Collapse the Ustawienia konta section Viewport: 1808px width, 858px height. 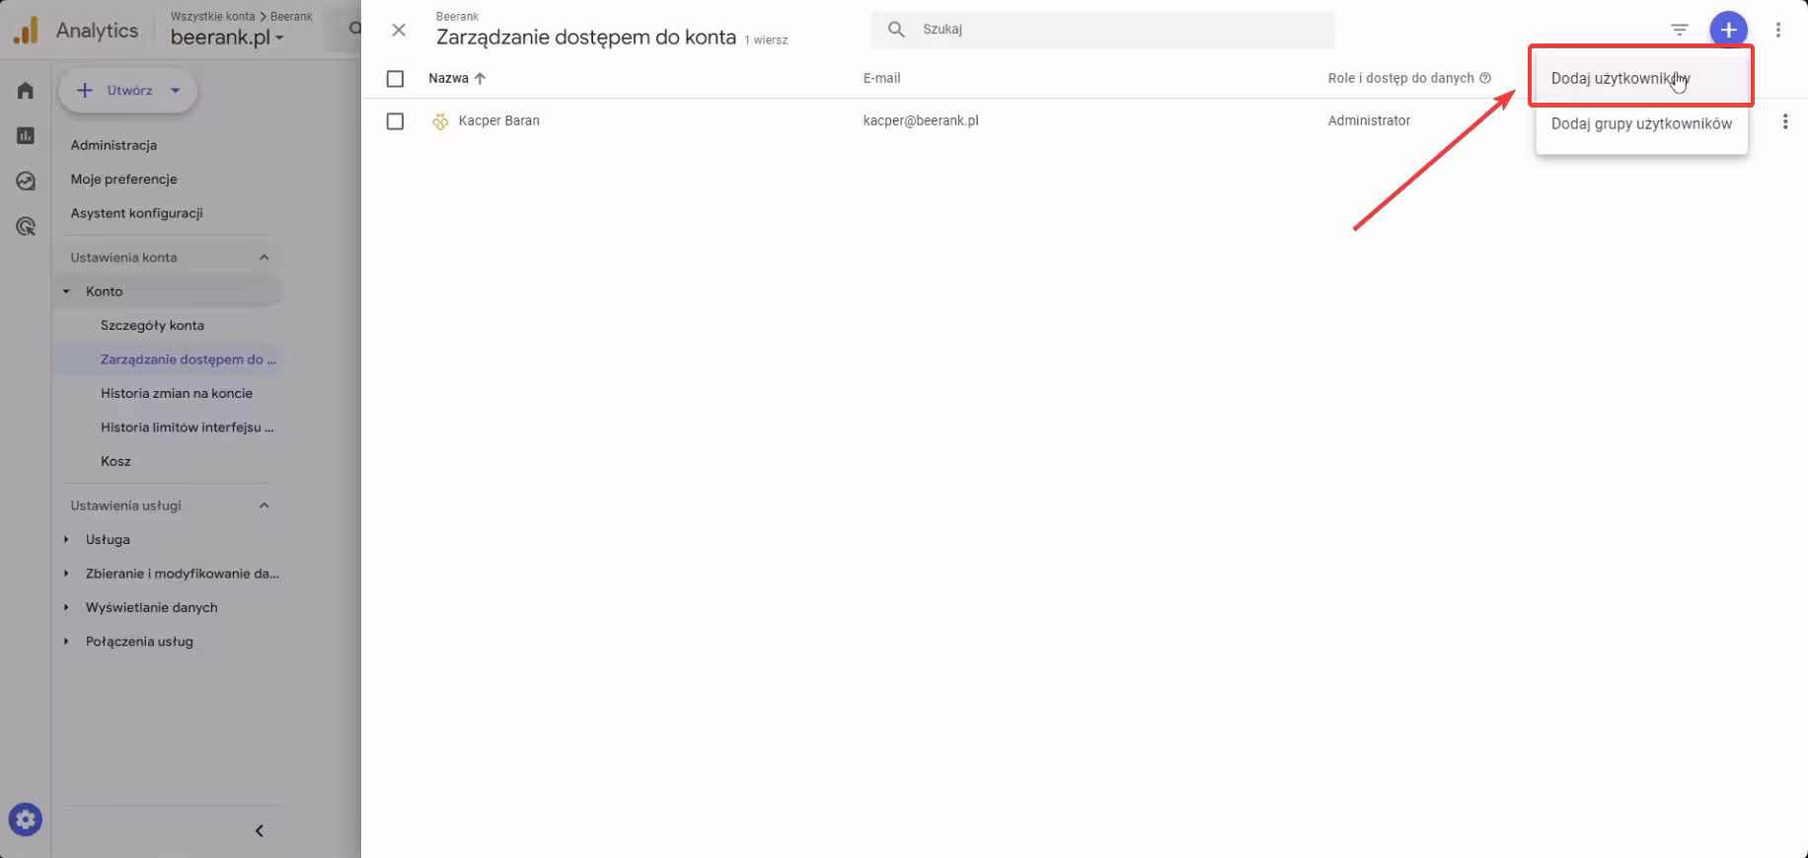pyautogui.click(x=264, y=258)
